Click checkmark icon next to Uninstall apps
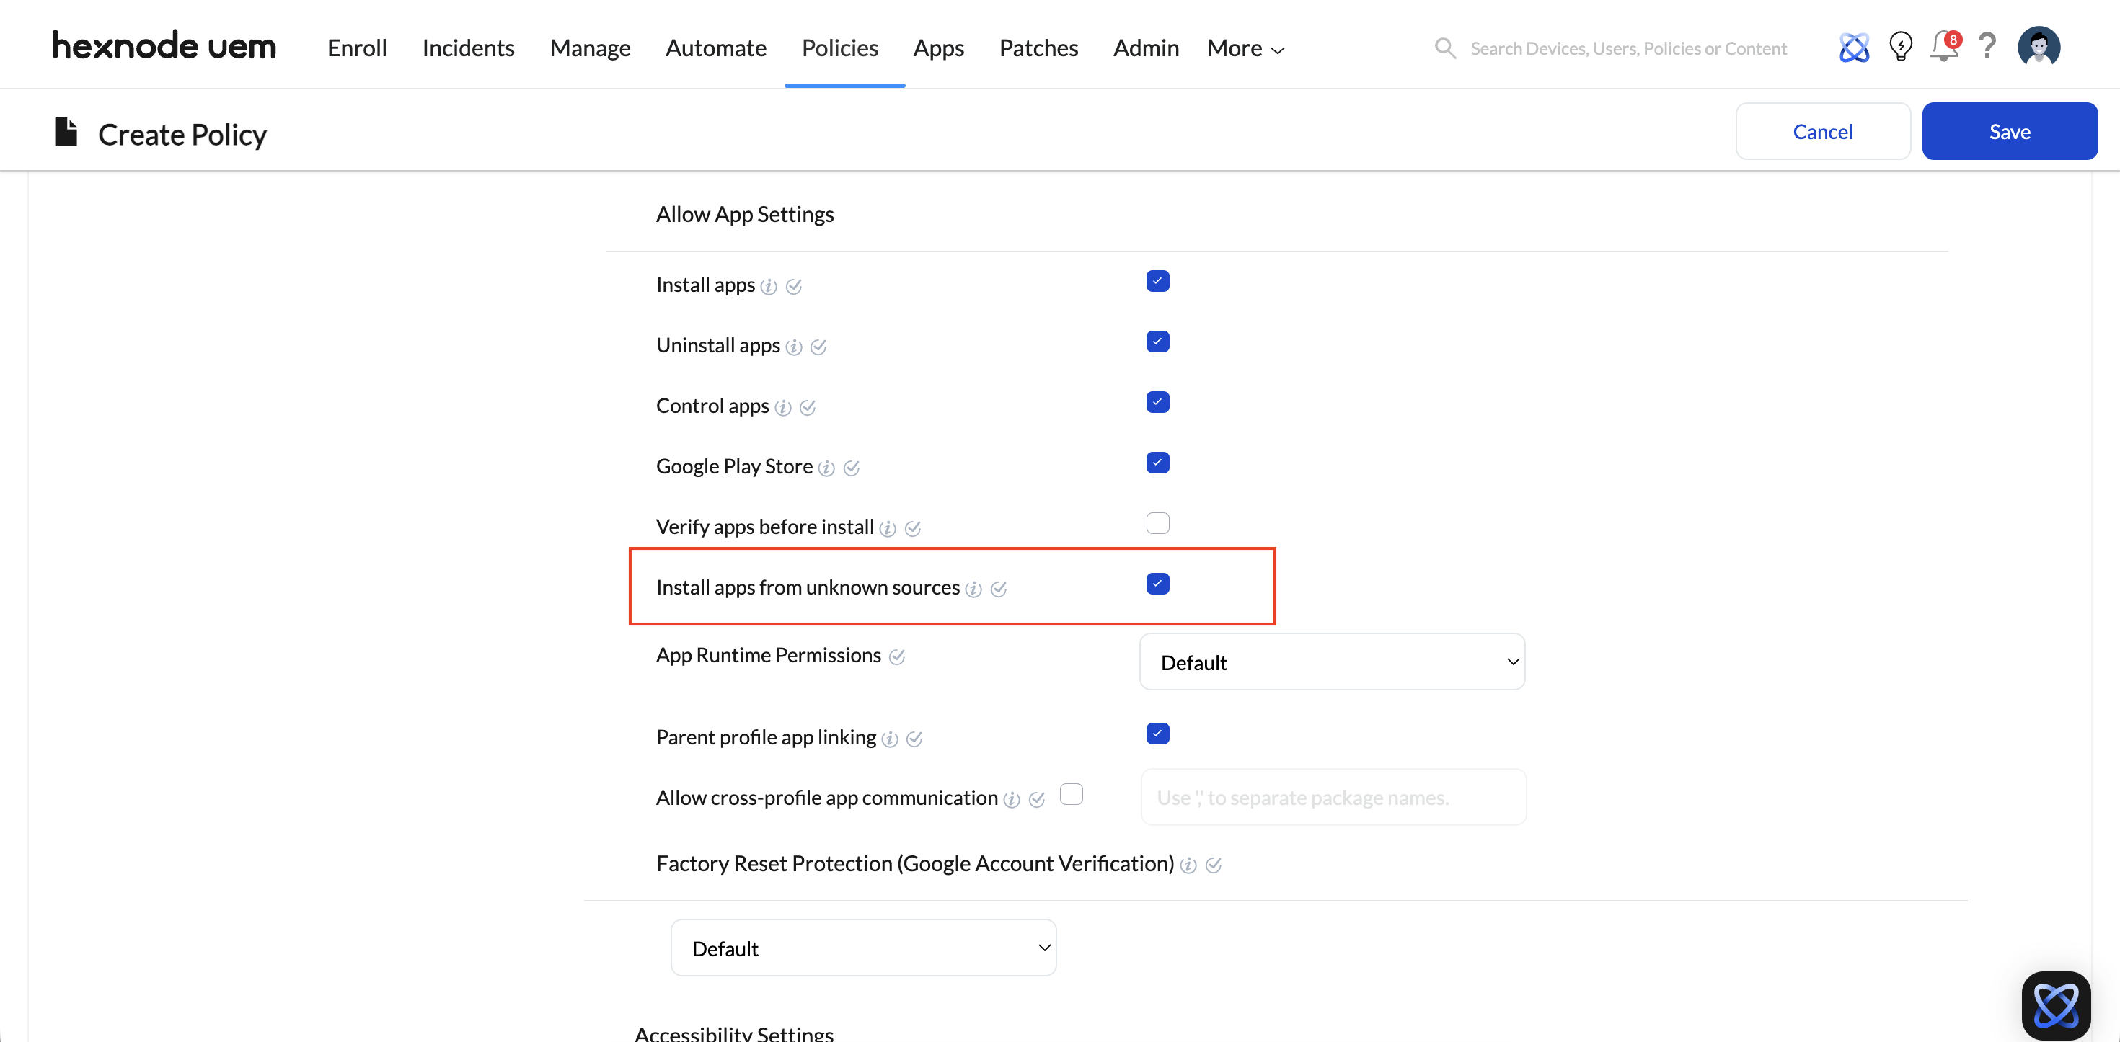The height and width of the screenshot is (1042, 2120). coord(818,347)
